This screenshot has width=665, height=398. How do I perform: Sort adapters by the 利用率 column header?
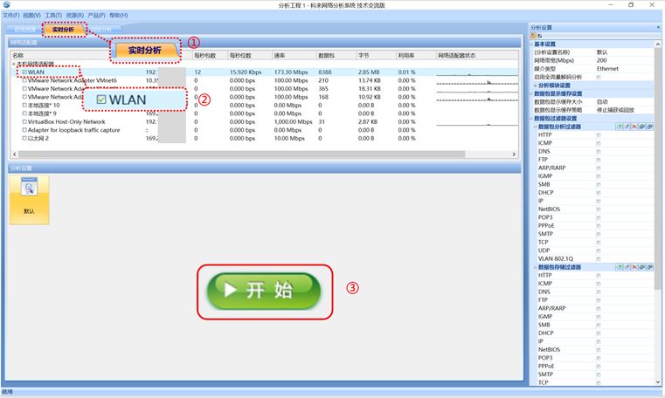click(415, 56)
